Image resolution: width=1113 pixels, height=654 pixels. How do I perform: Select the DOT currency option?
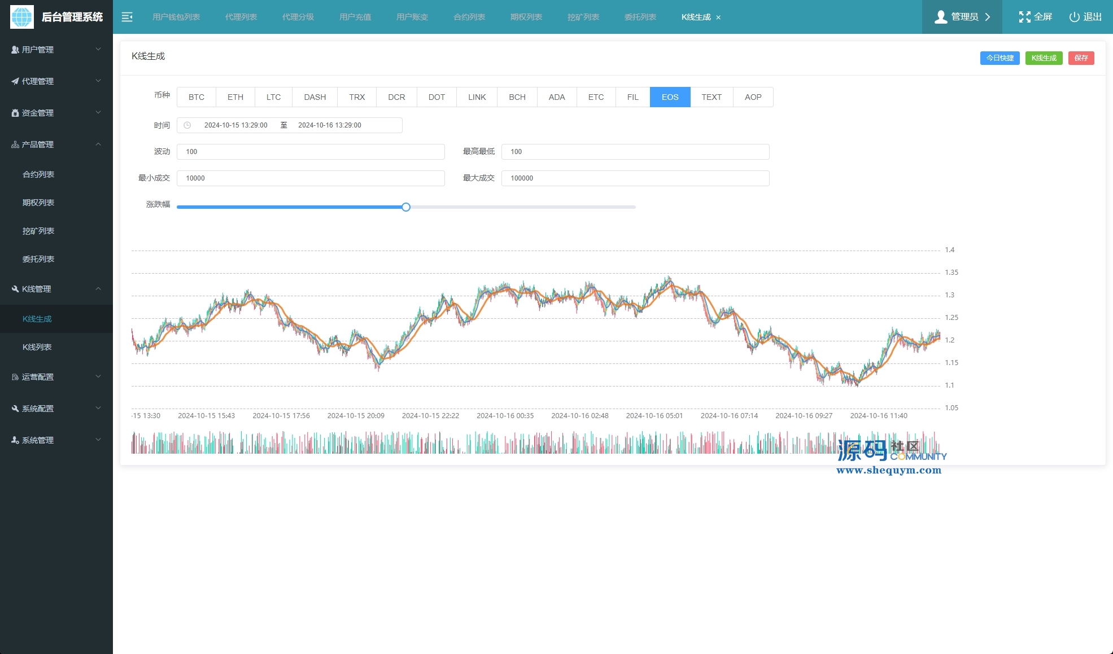(x=437, y=97)
